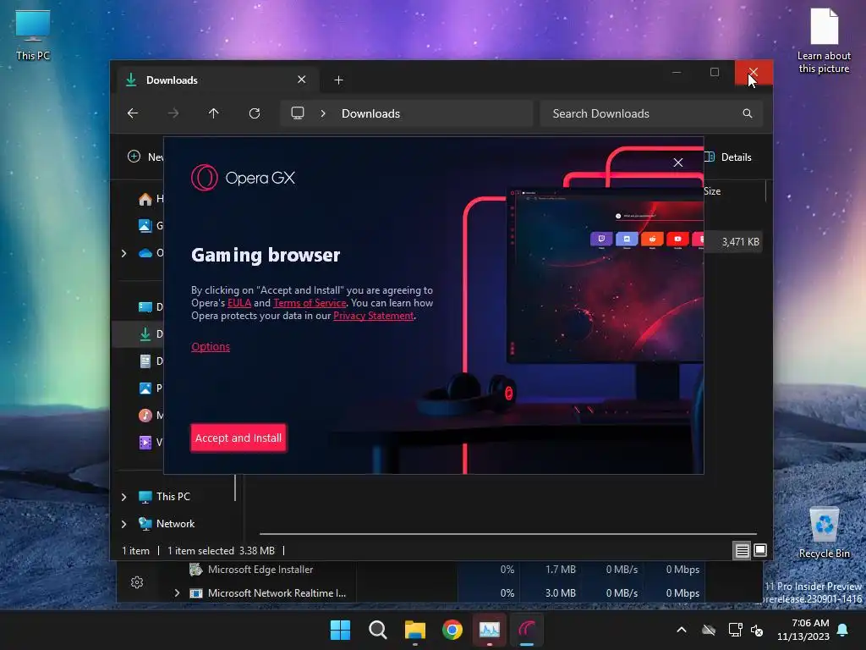
Task: Click the Opera GX logo
Action: (x=243, y=178)
